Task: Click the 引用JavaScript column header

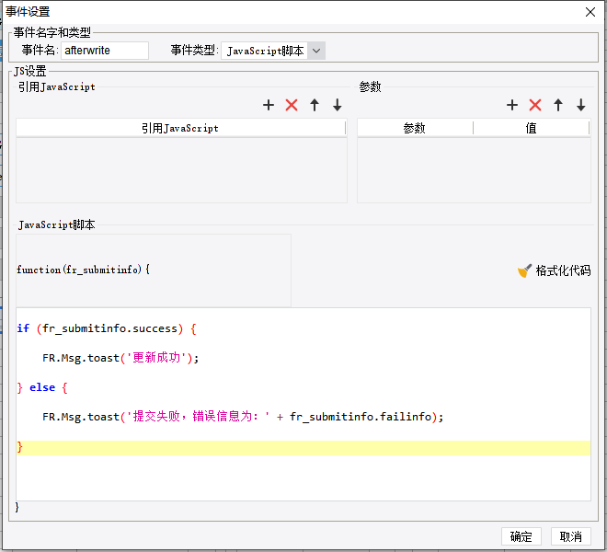Action: coord(180,128)
